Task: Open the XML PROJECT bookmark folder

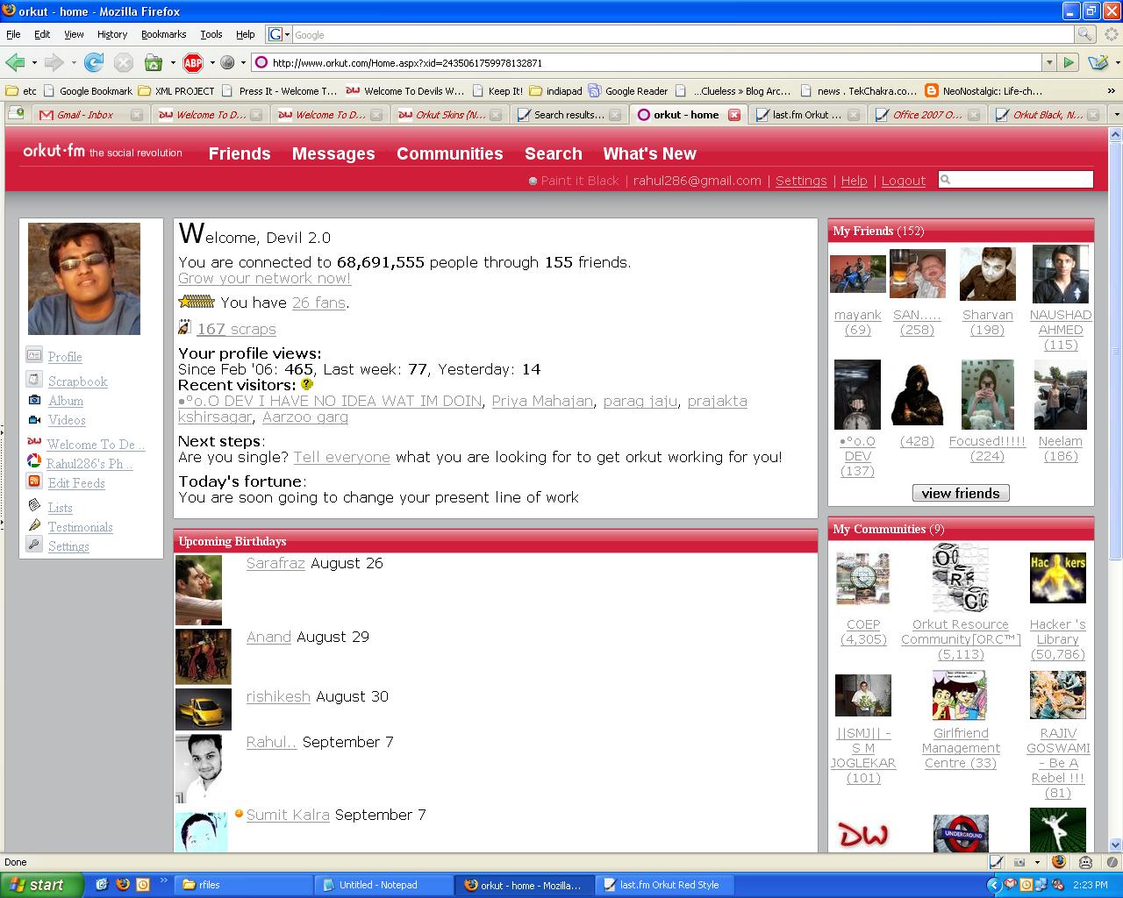Action: pos(176,90)
